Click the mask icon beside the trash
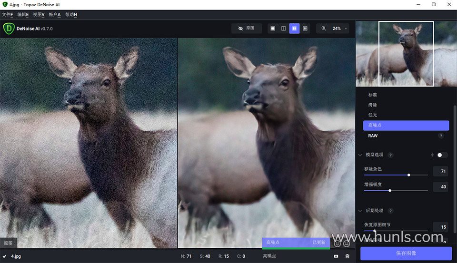457x263 pixels. click(336, 256)
